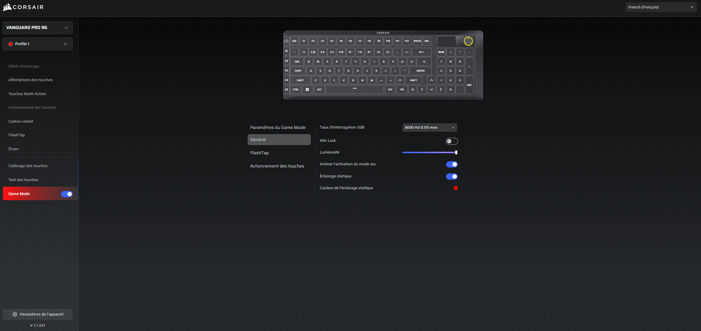Image resolution: width=701 pixels, height=331 pixels.
Task: Pick the red static lighting color swatch
Action: point(456,188)
